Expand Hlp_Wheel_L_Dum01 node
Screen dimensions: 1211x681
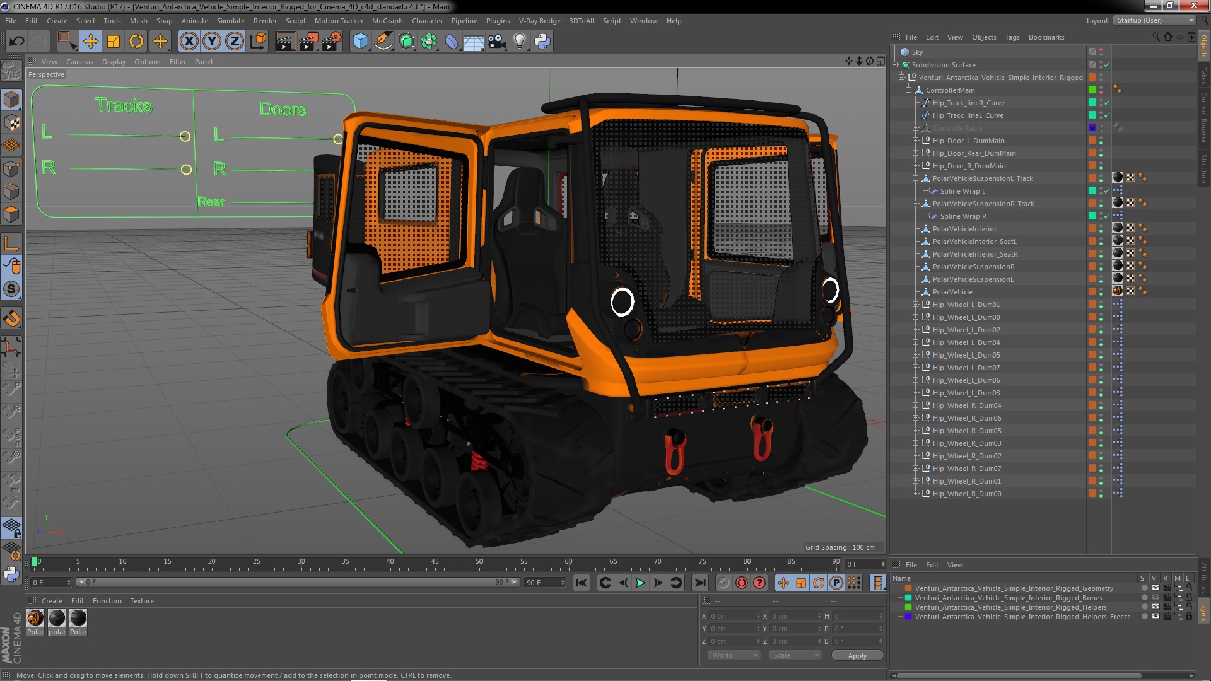click(916, 305)
